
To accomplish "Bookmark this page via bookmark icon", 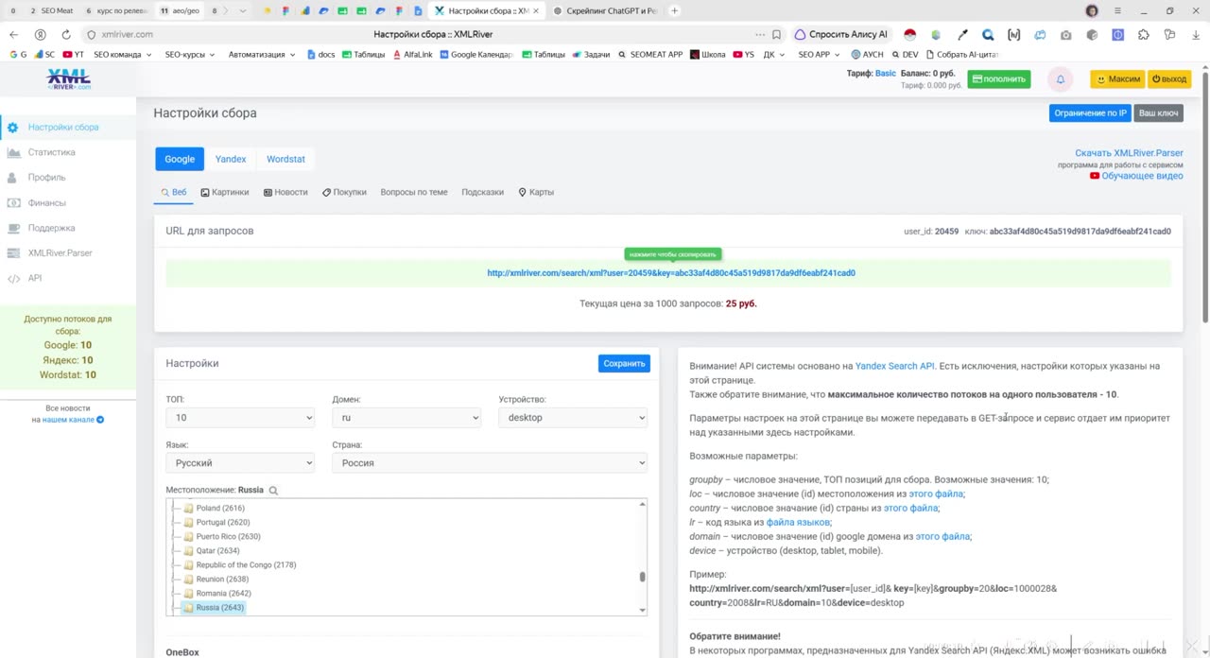I will coord(776,34).
